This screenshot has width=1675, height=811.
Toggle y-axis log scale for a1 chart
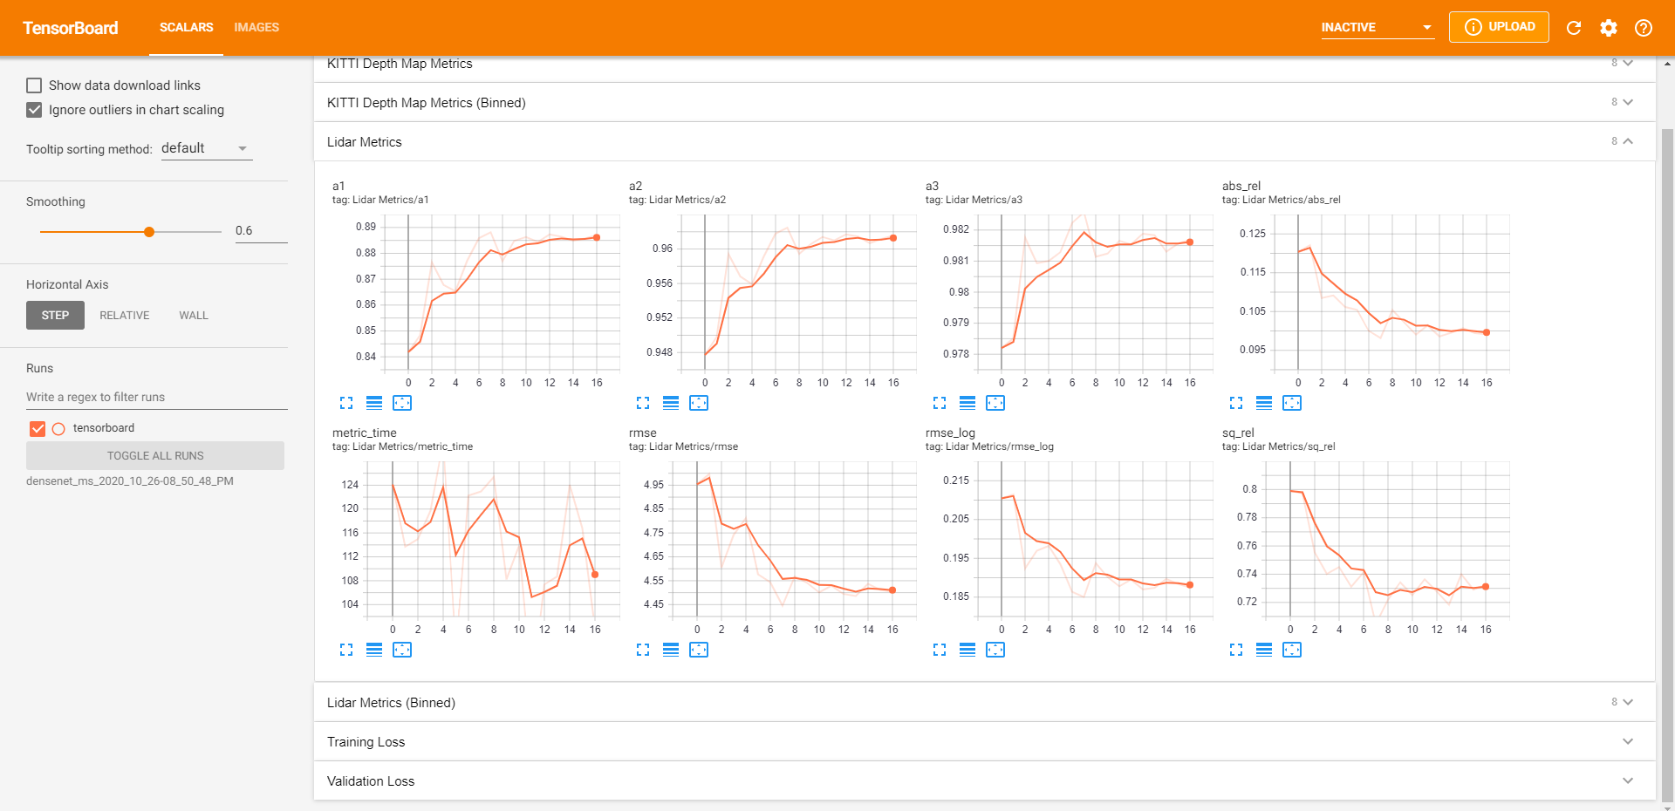click(x=374, y=403)
